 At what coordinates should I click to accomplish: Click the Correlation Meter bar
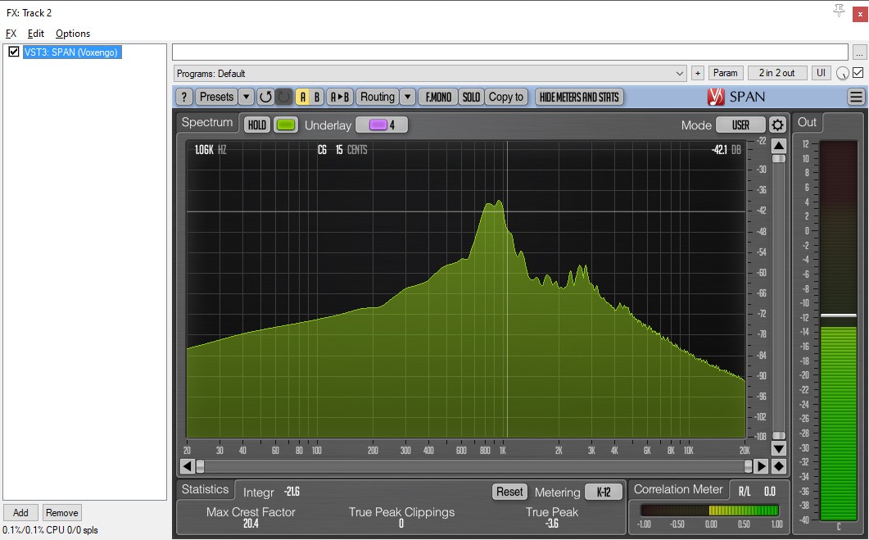710,510
